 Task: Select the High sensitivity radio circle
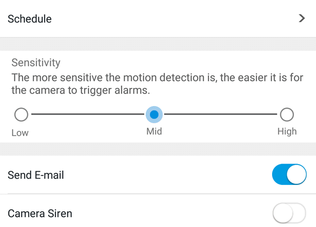coord(287,114)
